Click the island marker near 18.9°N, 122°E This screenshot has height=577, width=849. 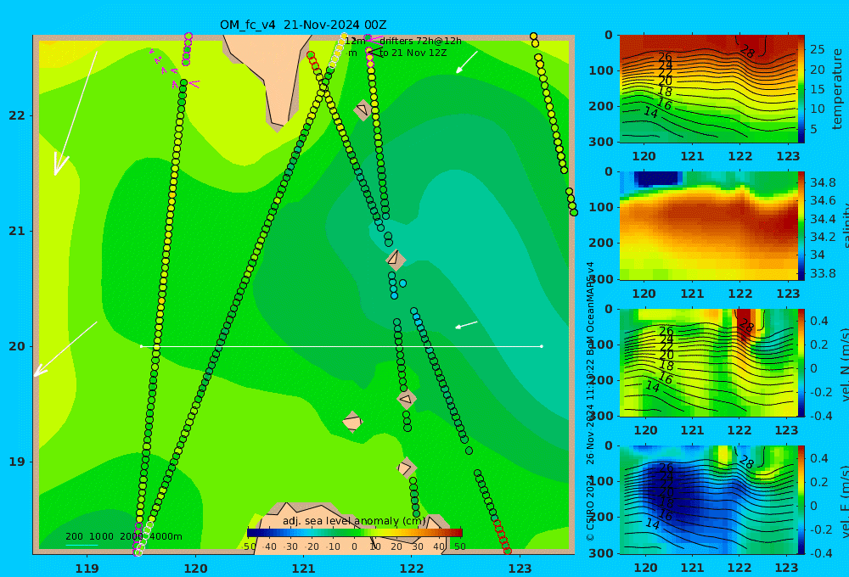point(406,468)
